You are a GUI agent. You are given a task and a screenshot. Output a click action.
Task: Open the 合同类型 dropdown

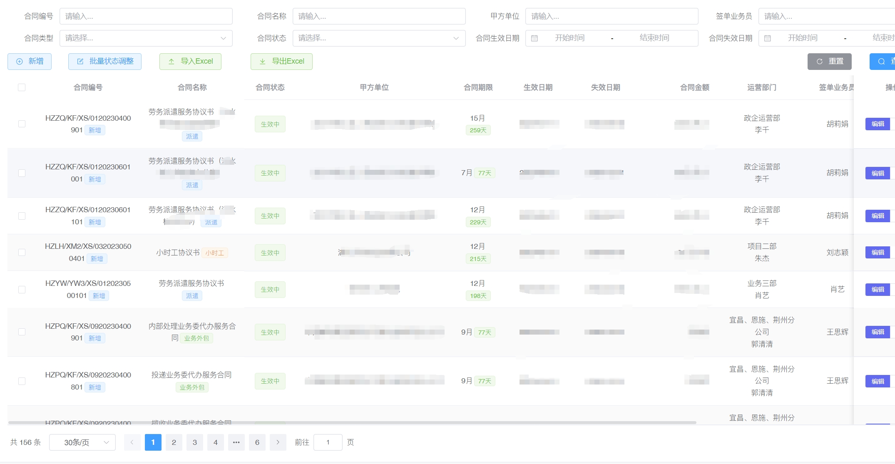[146, 38]
